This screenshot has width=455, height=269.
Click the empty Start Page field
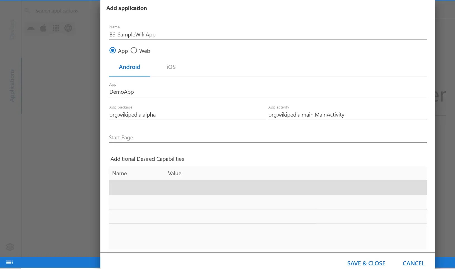click(x=267, y=138)
